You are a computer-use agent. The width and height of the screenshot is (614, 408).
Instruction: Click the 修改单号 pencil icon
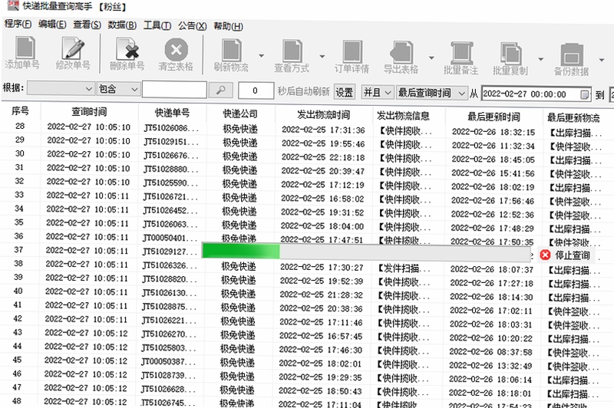[x=73, y=48]
